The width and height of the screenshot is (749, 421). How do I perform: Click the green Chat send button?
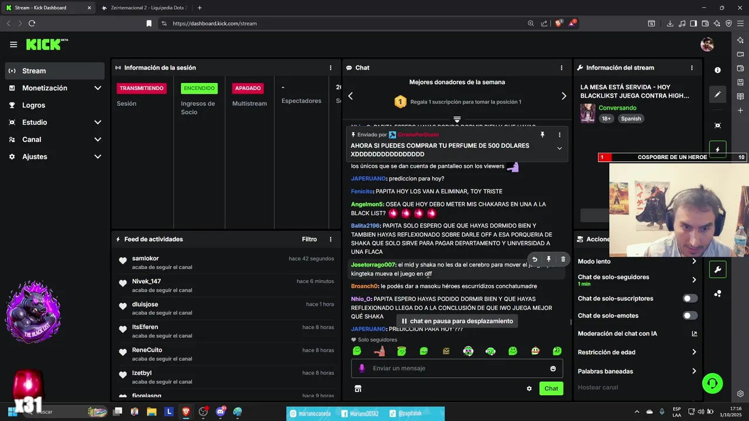click(551, 388)
